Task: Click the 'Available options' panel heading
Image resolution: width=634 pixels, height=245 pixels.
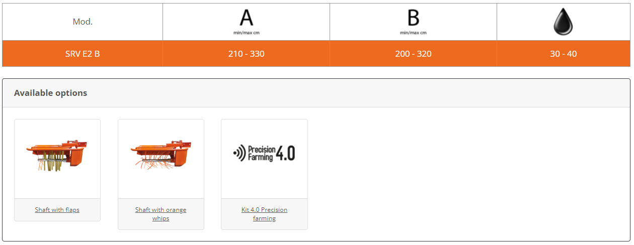Action: pyautogui.click(x=50, y=93)
